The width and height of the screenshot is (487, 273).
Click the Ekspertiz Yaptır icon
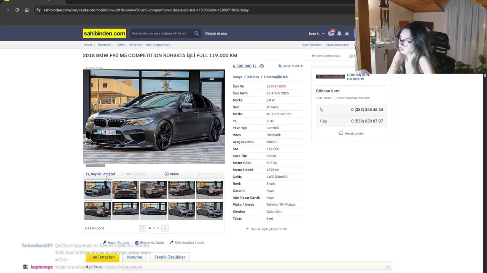(137, 243)
